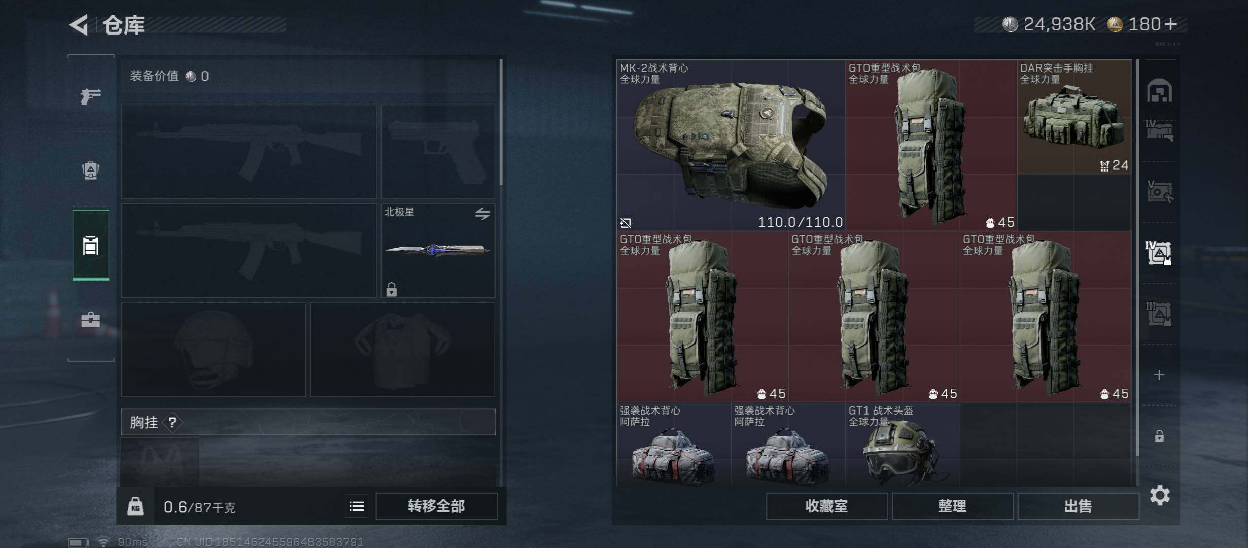Screen dimensions: 1248x548
Task: Switch to the level V storage box tab
Action: tap(1159, 192)
